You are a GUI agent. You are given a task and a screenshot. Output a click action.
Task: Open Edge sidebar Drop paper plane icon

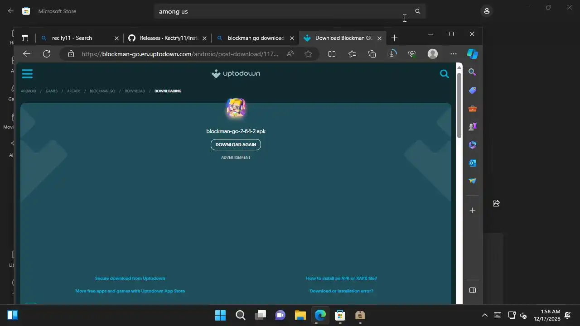[472, 181]
